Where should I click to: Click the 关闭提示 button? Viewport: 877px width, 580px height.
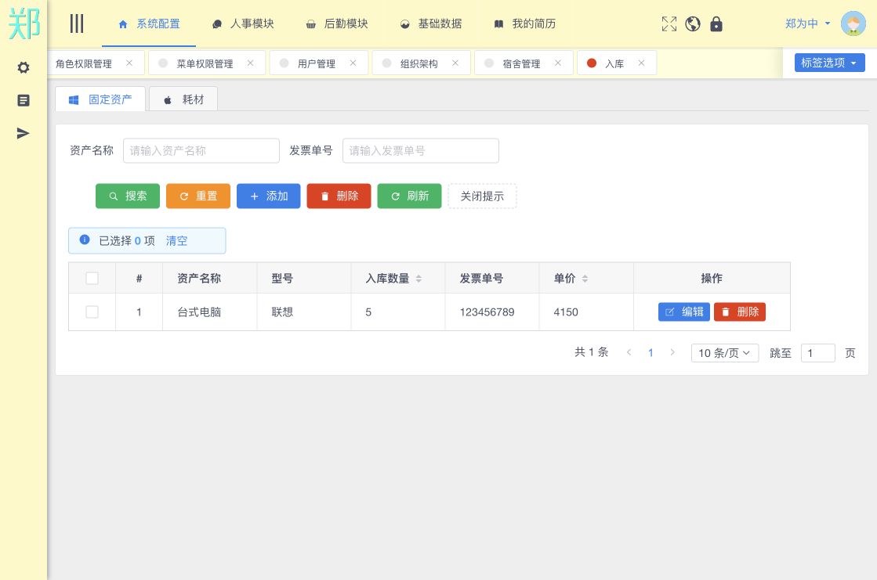click(x=482, y=196)
